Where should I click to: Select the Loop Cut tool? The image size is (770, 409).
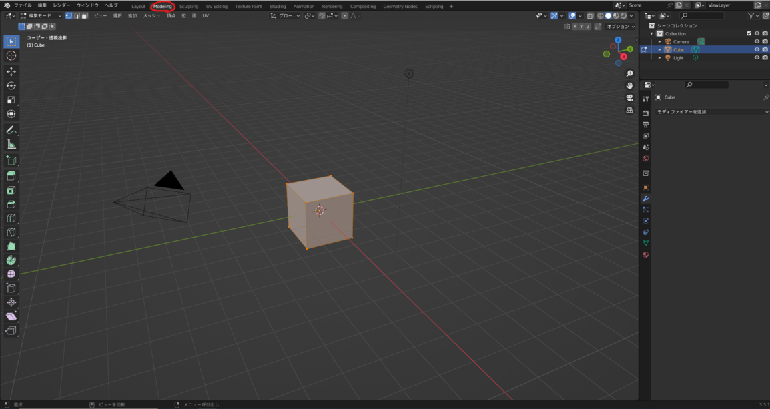(x=11, y=218)
